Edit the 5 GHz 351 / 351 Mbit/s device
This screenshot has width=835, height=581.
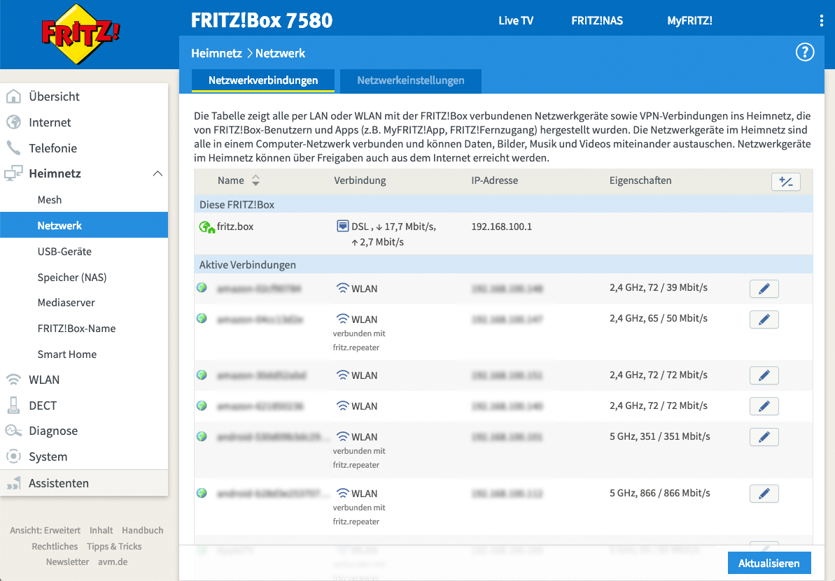click(764, 437)
